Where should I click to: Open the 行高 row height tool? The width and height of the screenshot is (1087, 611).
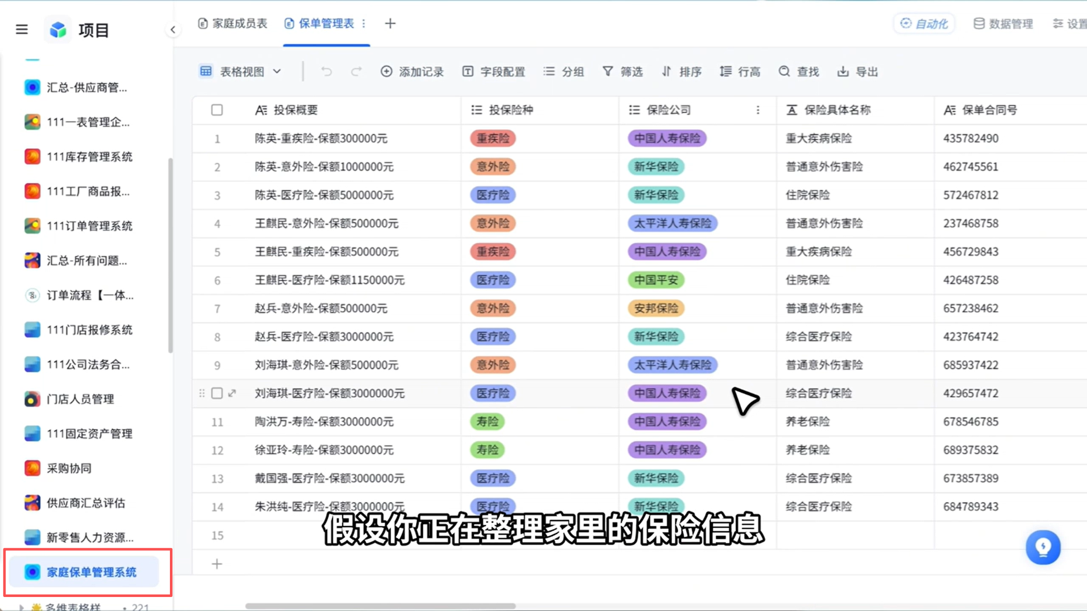[740, 71]
